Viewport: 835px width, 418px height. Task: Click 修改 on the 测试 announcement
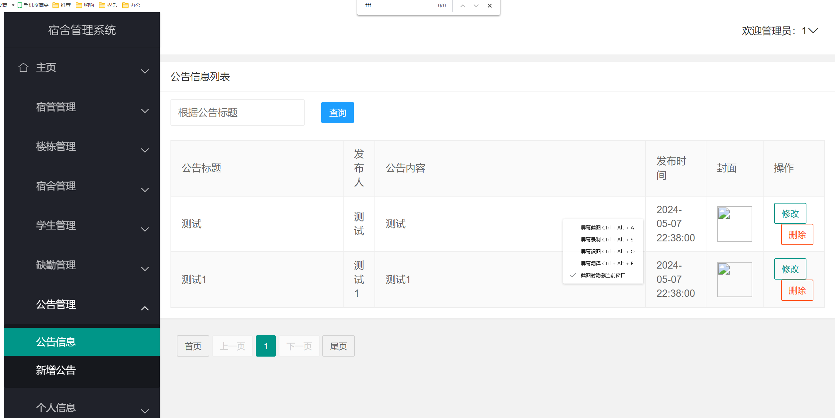[x=790, y=213]
